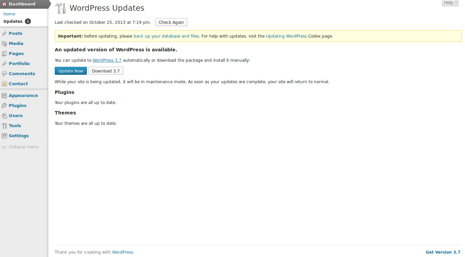Click the bold 'Important:' label in notice
Viewport: 465px width, 257px height.
(x=71, y=36)
